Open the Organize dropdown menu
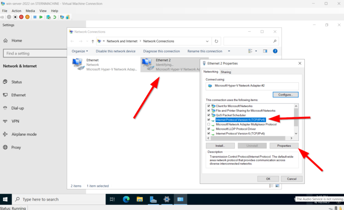 (80, 51)
